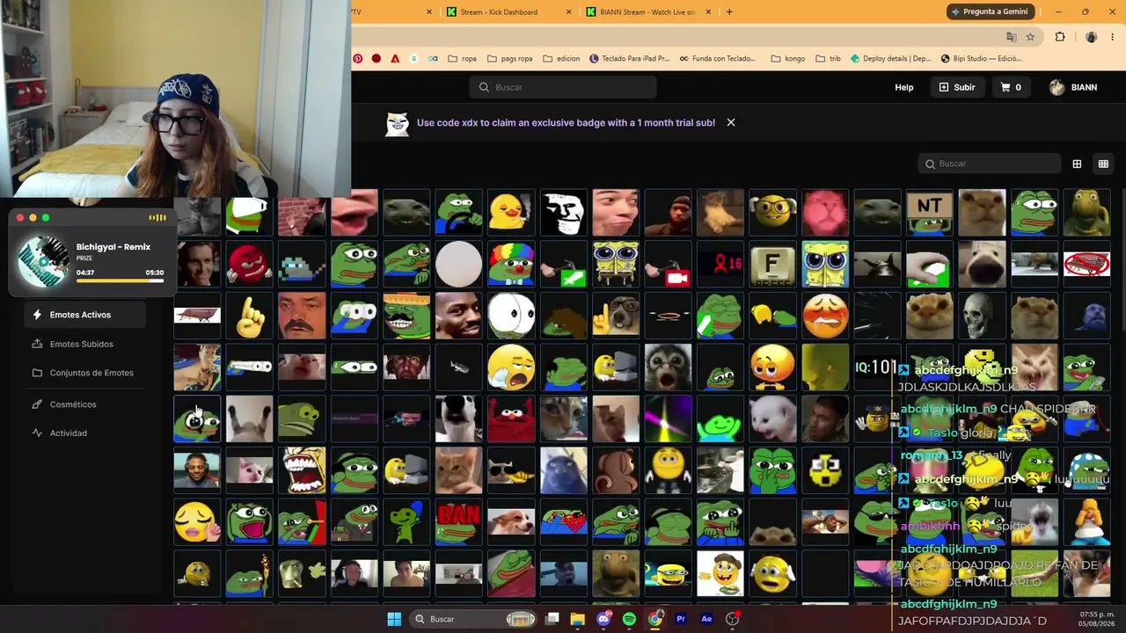Switch to the BIANN Stream tab
Image resolution: width=1126 pixels, height=633 pixels.
[x=647, y=11]
